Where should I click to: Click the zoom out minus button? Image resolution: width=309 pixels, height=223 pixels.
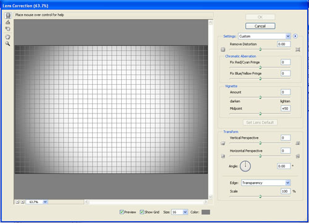(17, 202)
